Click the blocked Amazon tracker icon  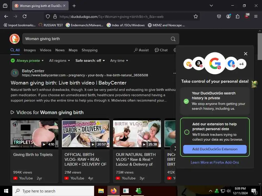click(199, 64)
